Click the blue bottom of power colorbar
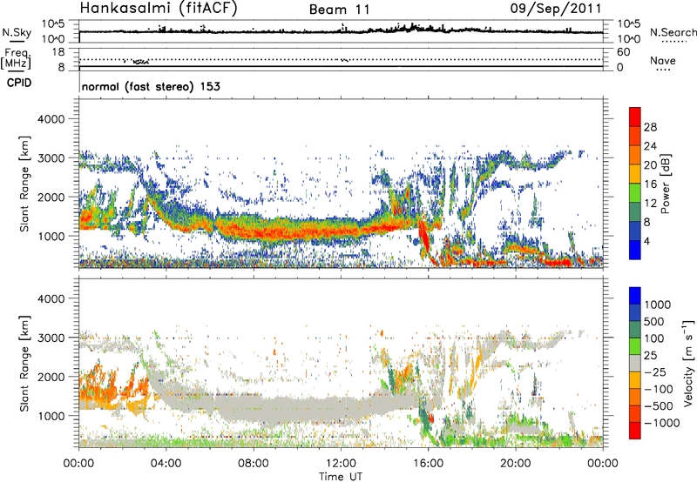 tap(635, 251)
